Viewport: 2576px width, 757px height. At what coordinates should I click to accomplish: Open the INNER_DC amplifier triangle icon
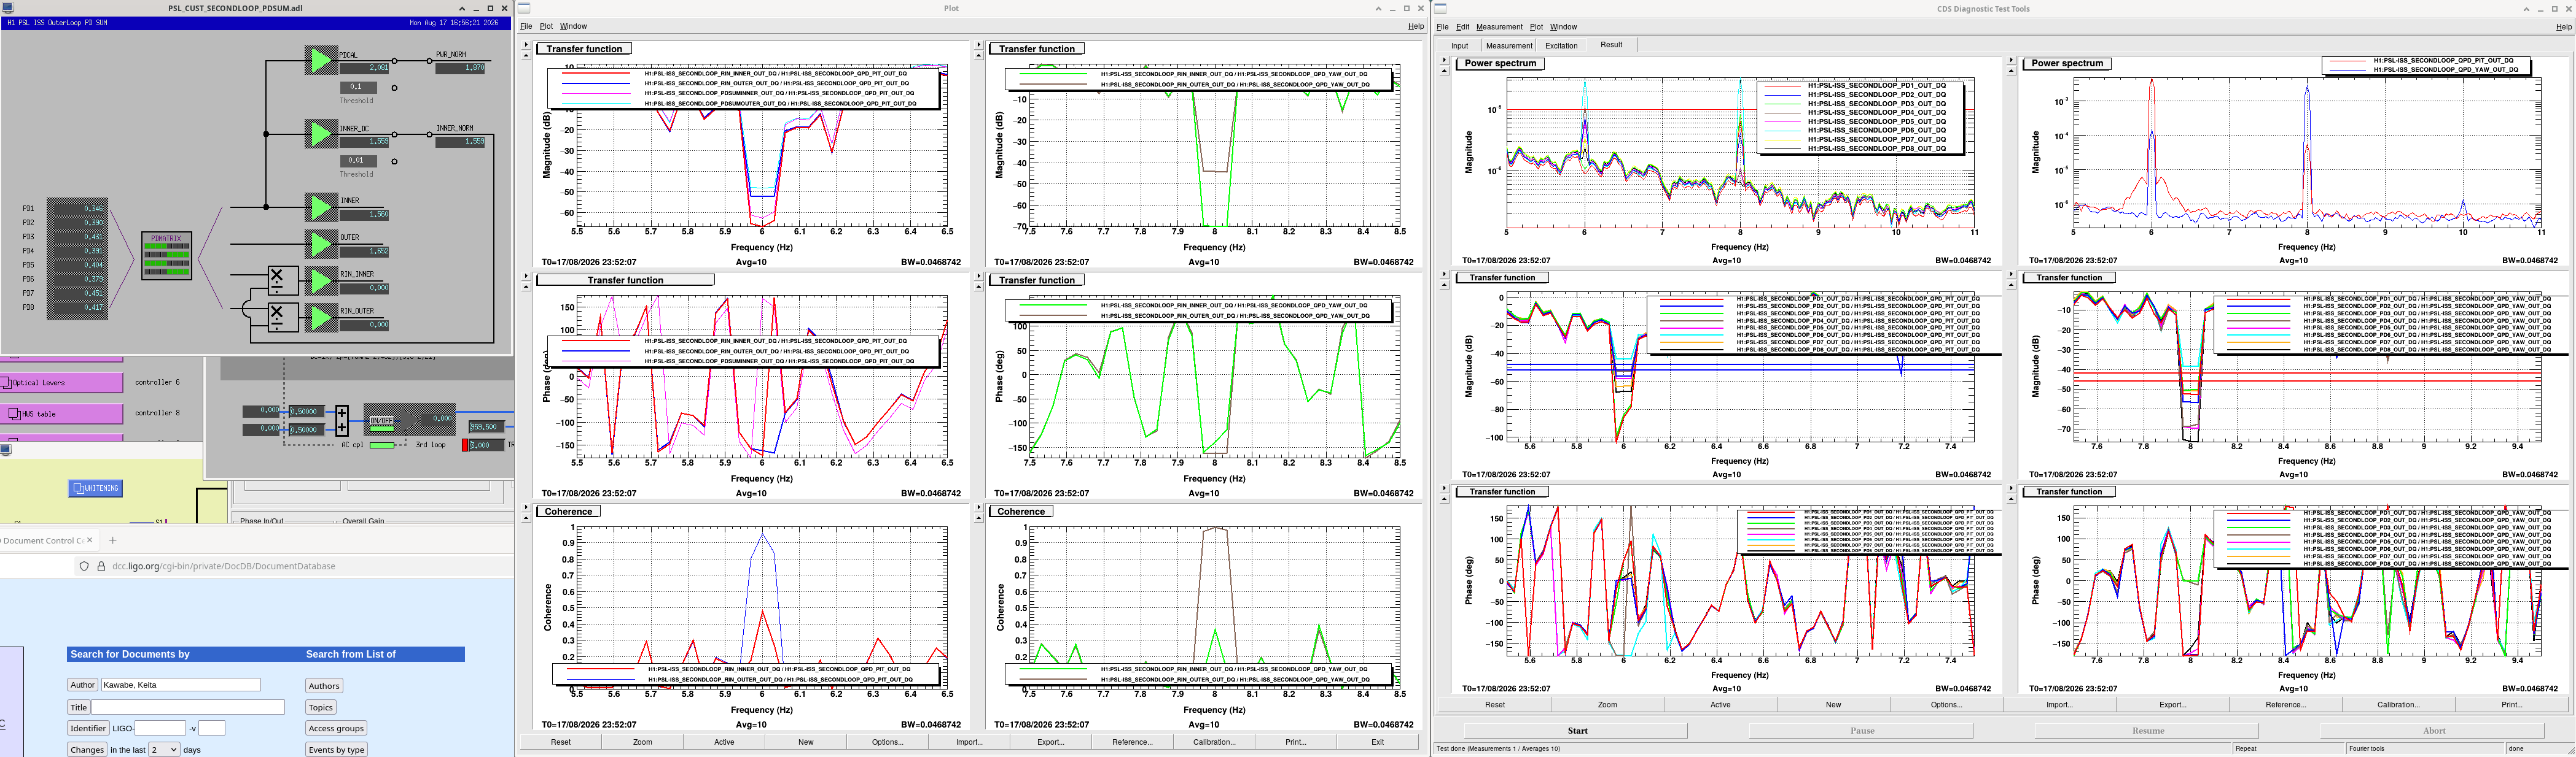pos(320,134)
